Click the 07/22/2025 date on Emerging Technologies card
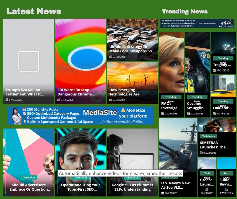Viewport: 237px width, 199px height. [x=119, y=100]
